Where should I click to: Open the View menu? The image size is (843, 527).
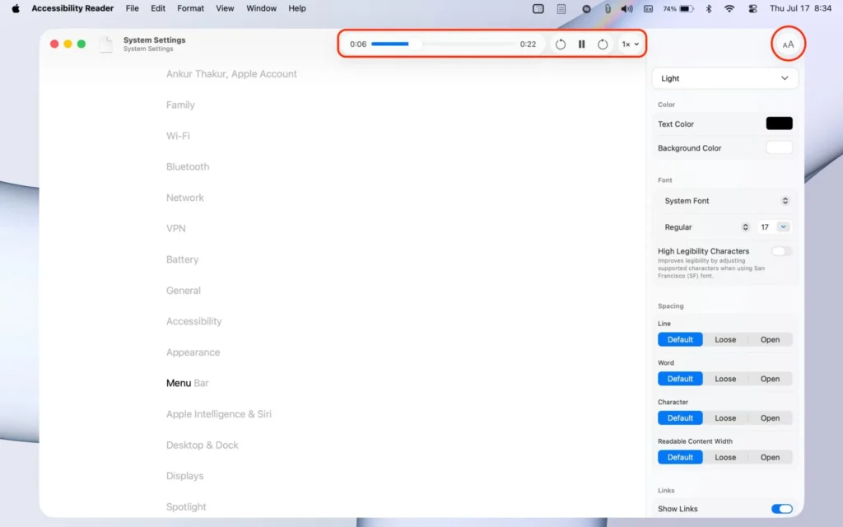point(225,8)
